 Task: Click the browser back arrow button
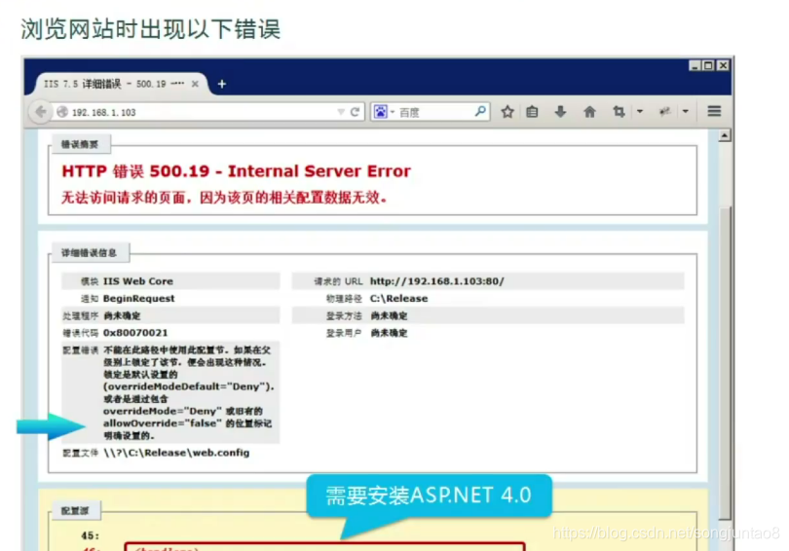coord(41,112)
